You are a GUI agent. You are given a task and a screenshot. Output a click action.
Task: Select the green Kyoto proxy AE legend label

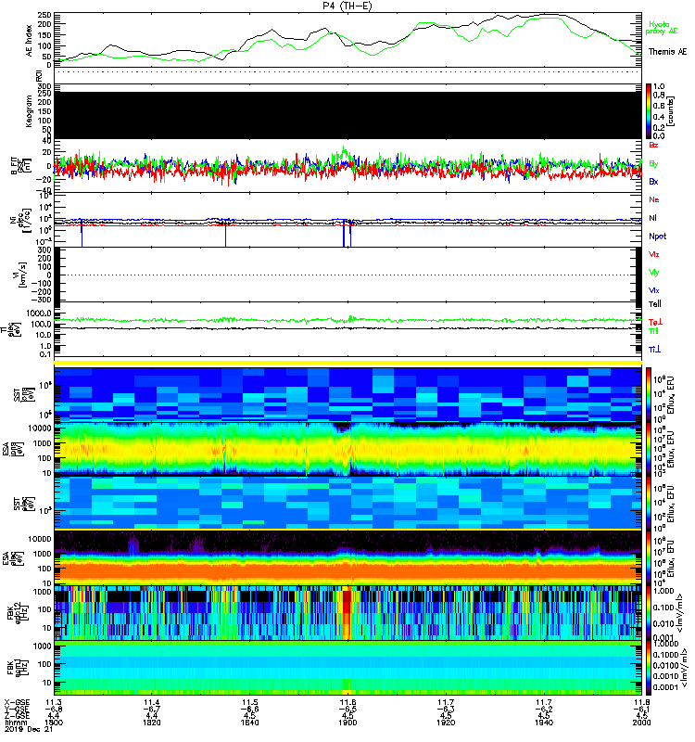pyautogui.click(x=662, y=28)
